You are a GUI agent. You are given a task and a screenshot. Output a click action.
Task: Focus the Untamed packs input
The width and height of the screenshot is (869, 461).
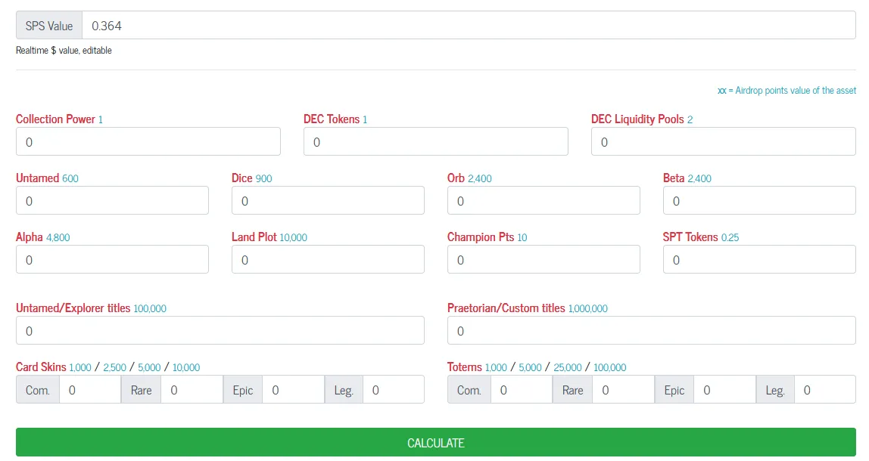(112, 200)
